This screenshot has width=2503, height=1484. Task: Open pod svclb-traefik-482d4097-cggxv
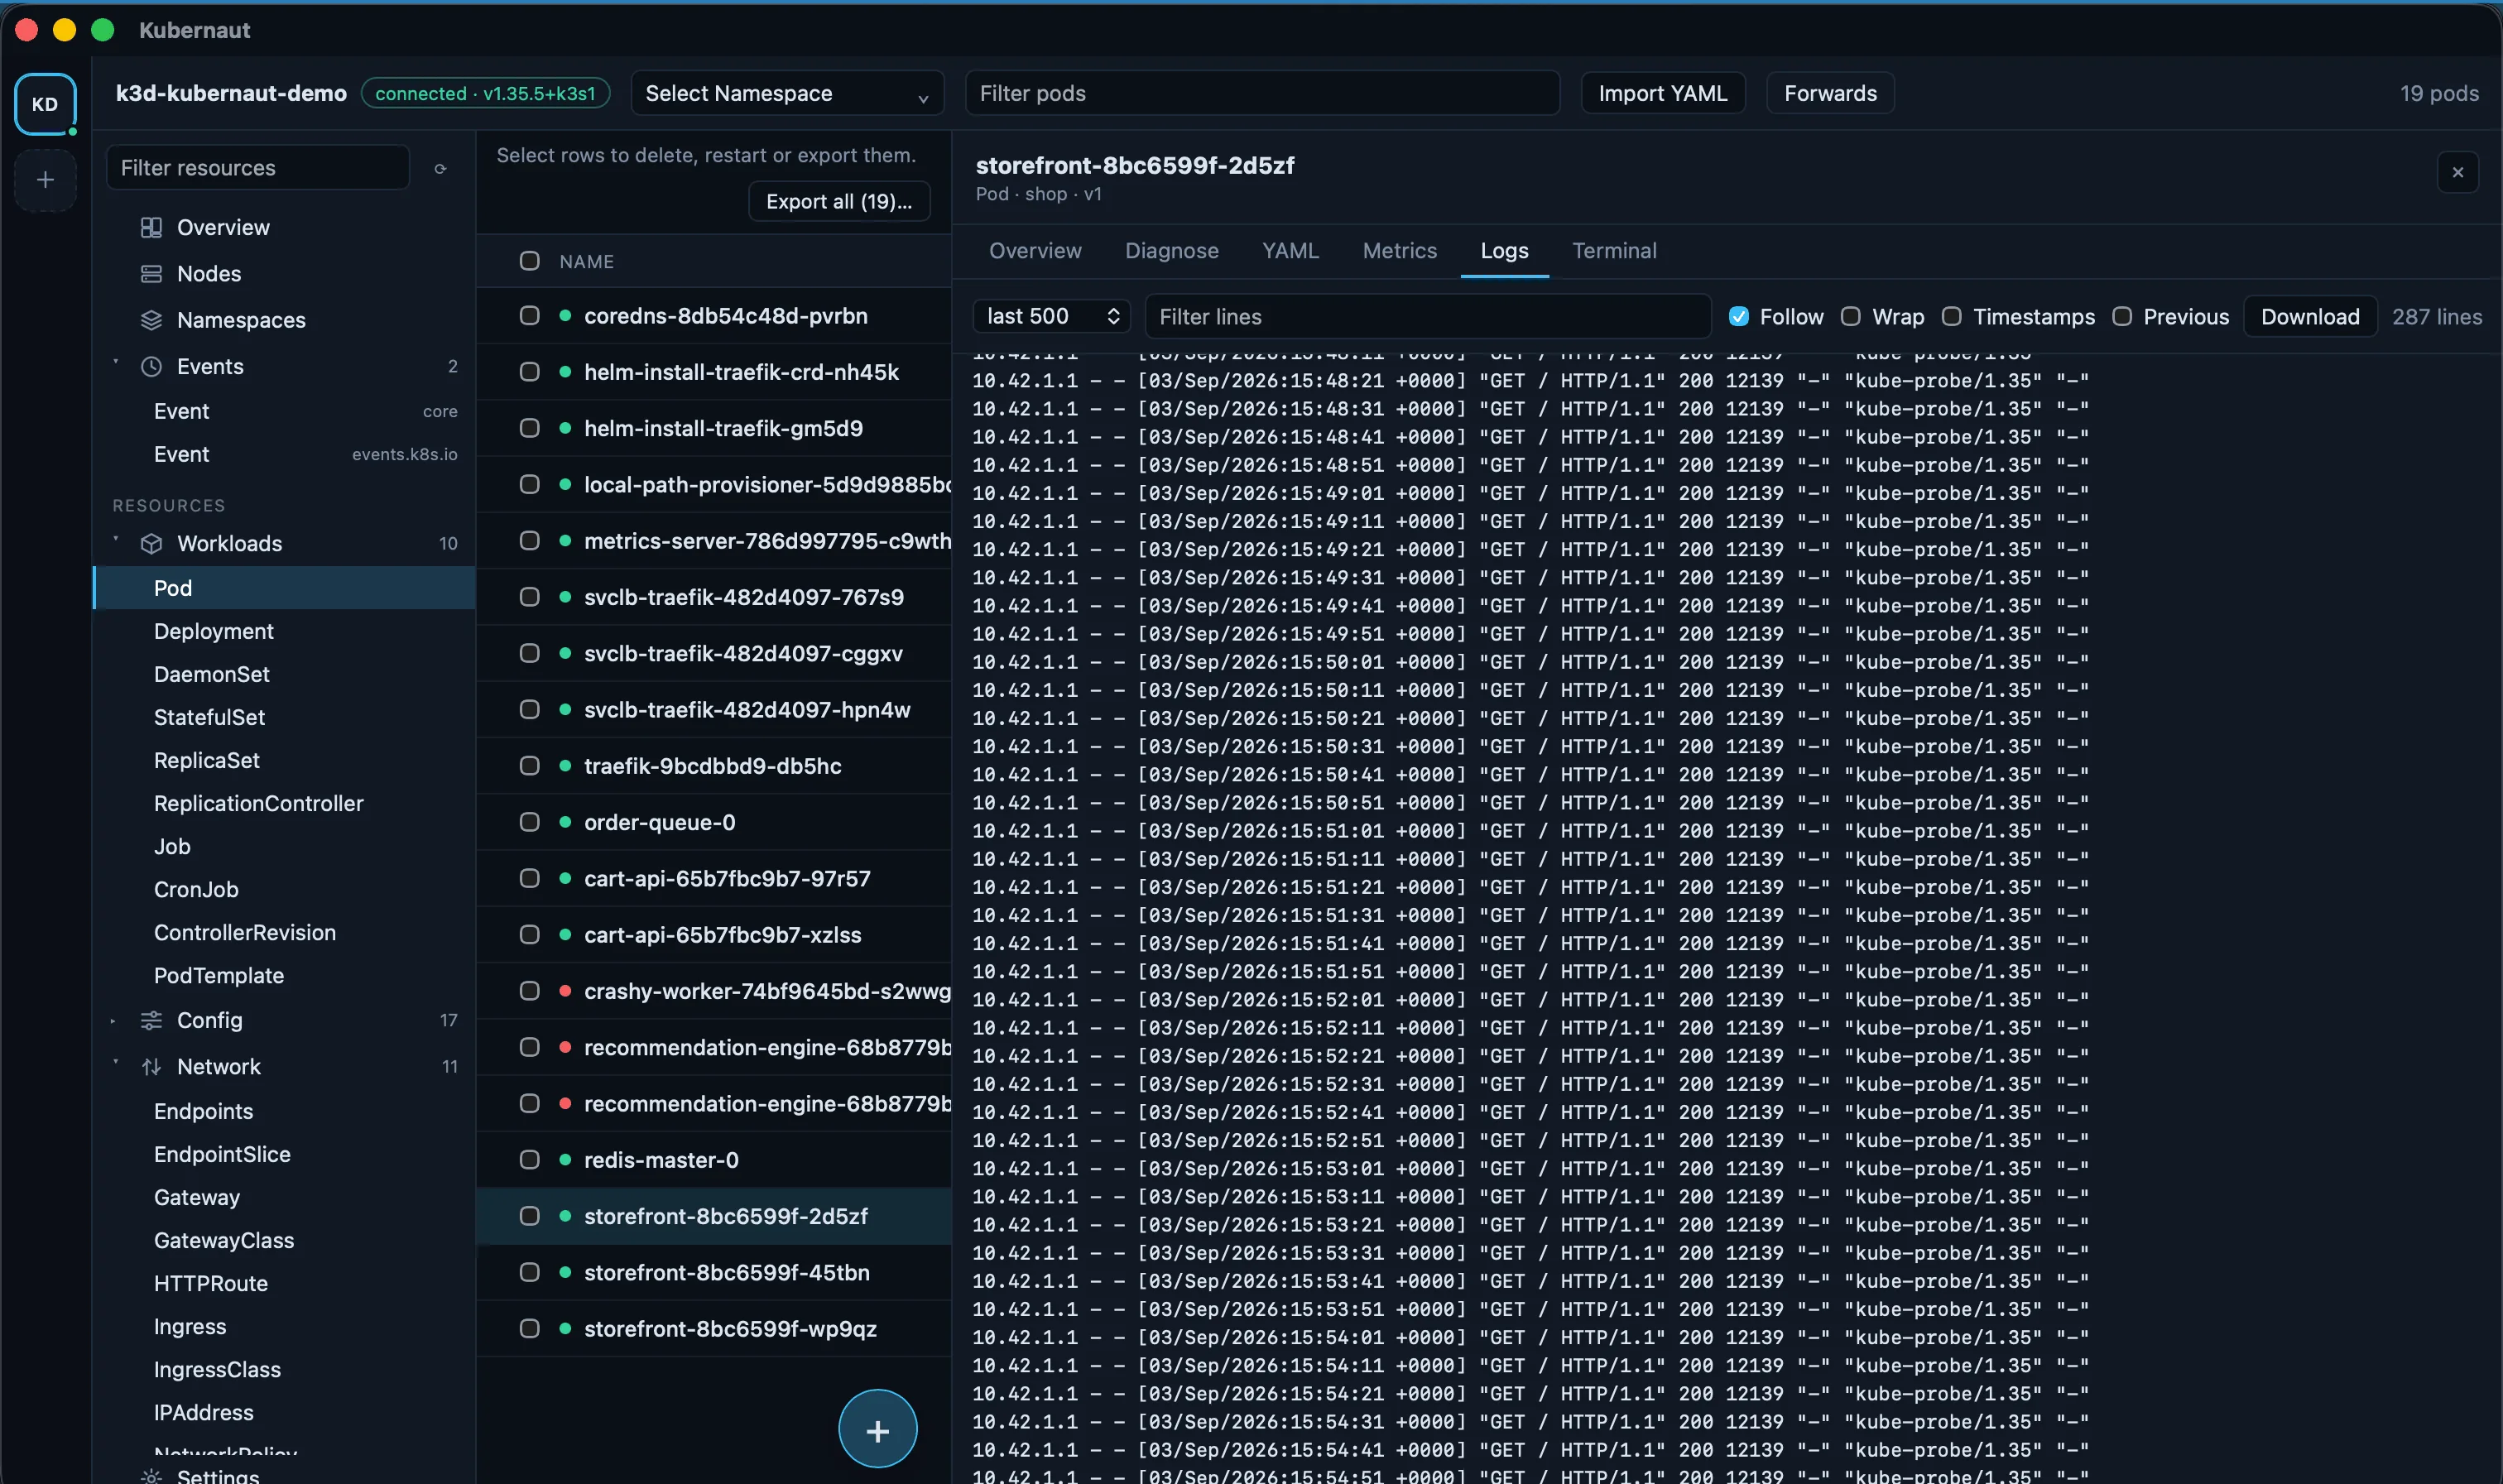point(743,654)
